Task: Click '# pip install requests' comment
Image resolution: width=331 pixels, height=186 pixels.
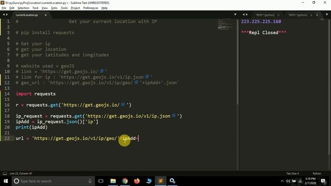Action: (45, 33)
